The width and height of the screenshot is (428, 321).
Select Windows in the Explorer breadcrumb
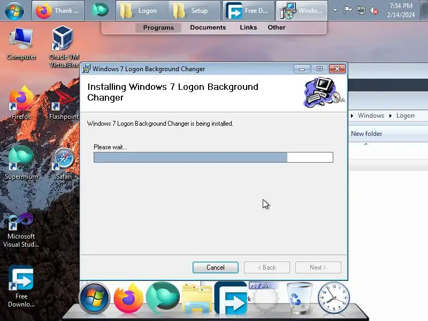tap(371, 116)
